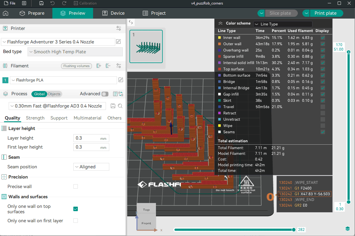Viewport: 355px width, 236px height.
Task: Click the Top face of view cube
Action: 146,209
